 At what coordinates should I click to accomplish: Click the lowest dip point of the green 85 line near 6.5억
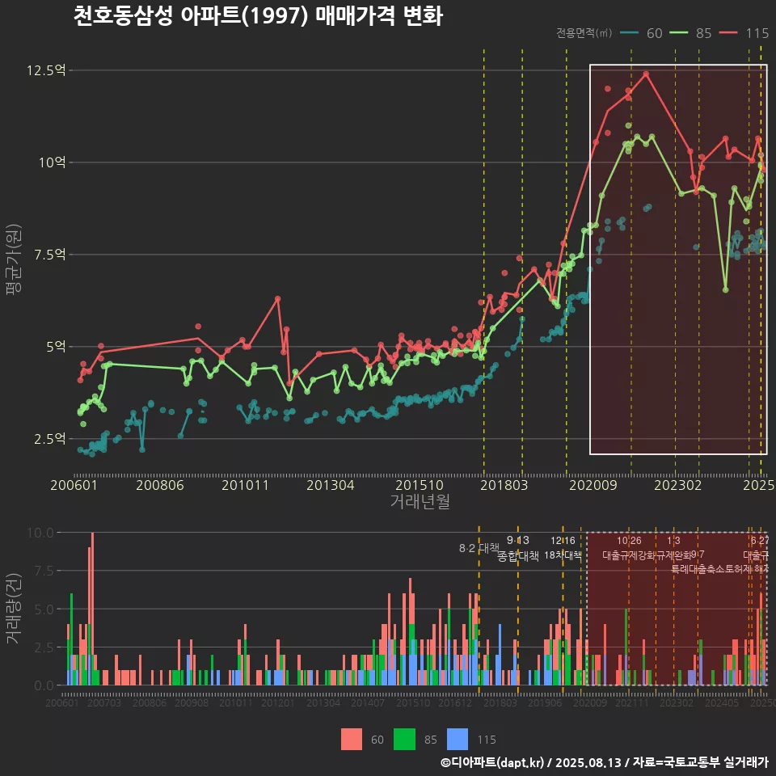point(726,290)
